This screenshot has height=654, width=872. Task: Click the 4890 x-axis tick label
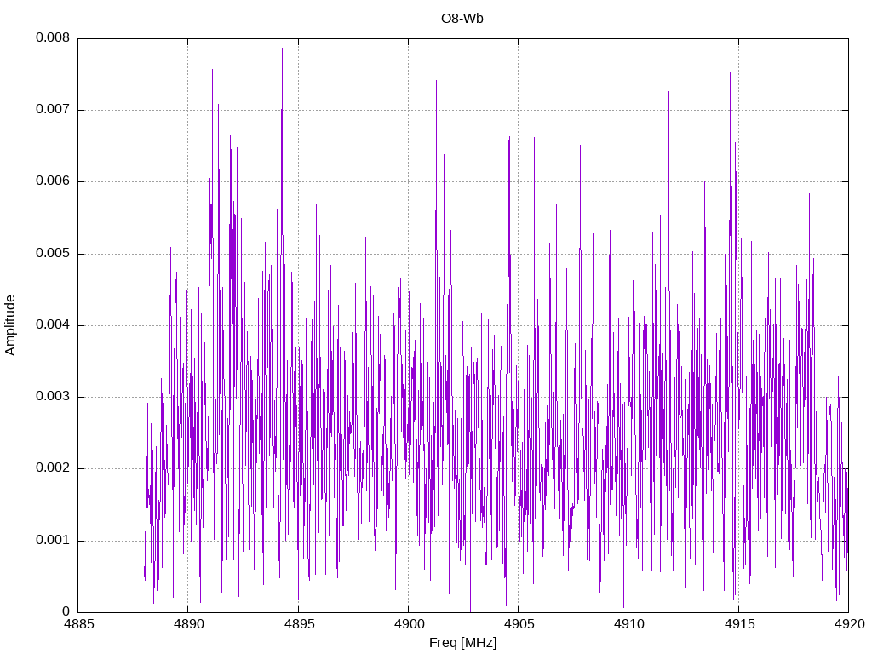pyautogui.click(x=188, y=624)
